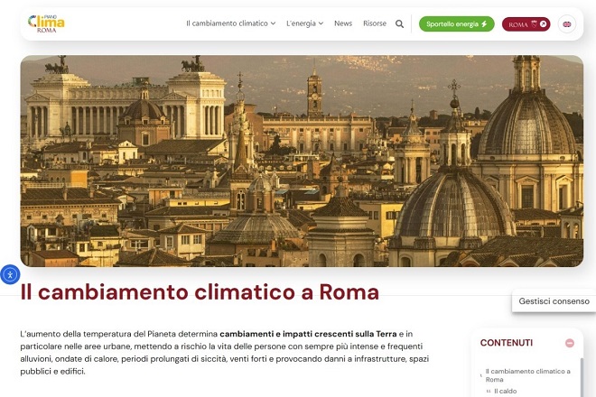Collapse the Contenuti panel with the minus icon
This screenshot has width=596, height=397.
click(x=570, y=343)
